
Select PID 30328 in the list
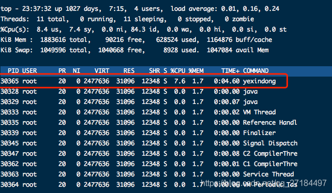pyautogui.click(x=10, y=91)
